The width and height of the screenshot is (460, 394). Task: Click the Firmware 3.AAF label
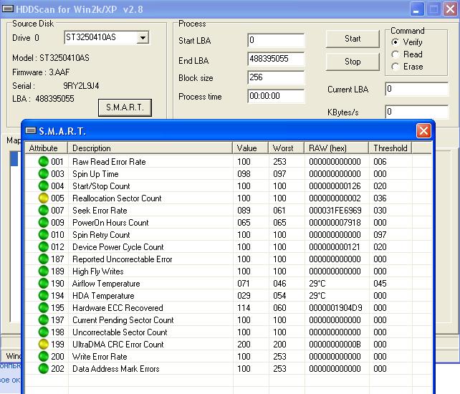coord(41,72)
